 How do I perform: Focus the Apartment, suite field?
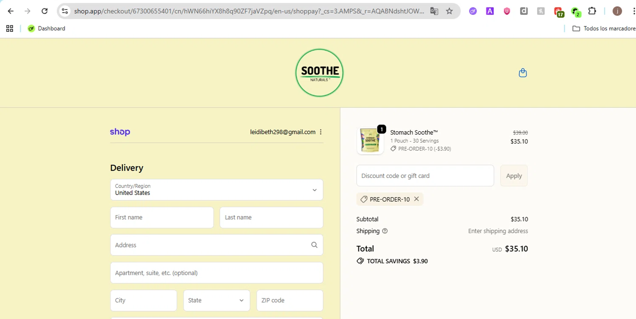click(x=217, y=273)
